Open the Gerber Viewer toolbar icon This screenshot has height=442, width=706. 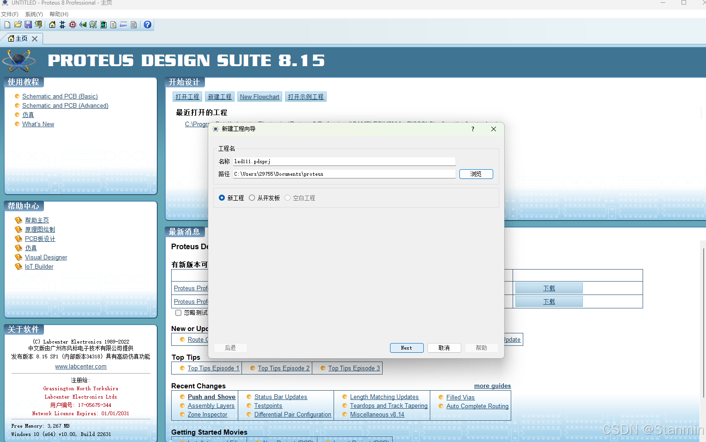coord(93,25)
